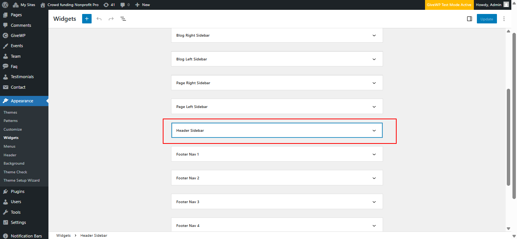Open the List View icon

click(123, 19)
